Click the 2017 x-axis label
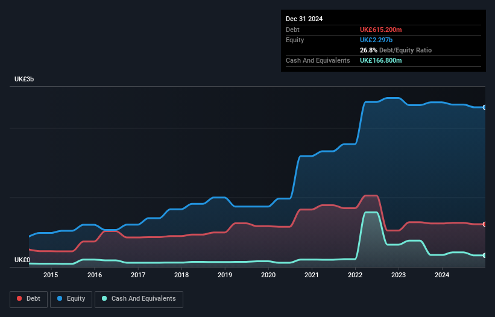The image size is (495, 317). pos(138,275)
